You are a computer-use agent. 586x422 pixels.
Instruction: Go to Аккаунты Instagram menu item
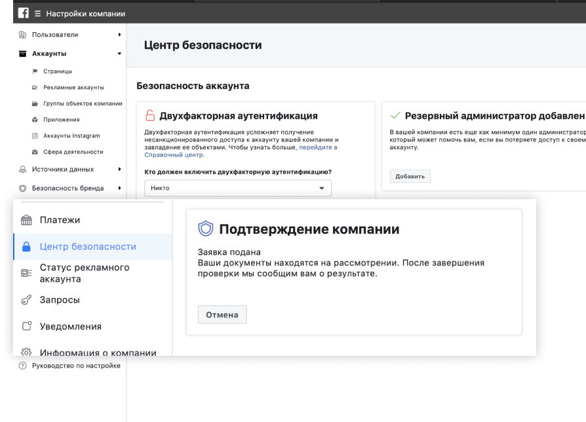point(71,136)
